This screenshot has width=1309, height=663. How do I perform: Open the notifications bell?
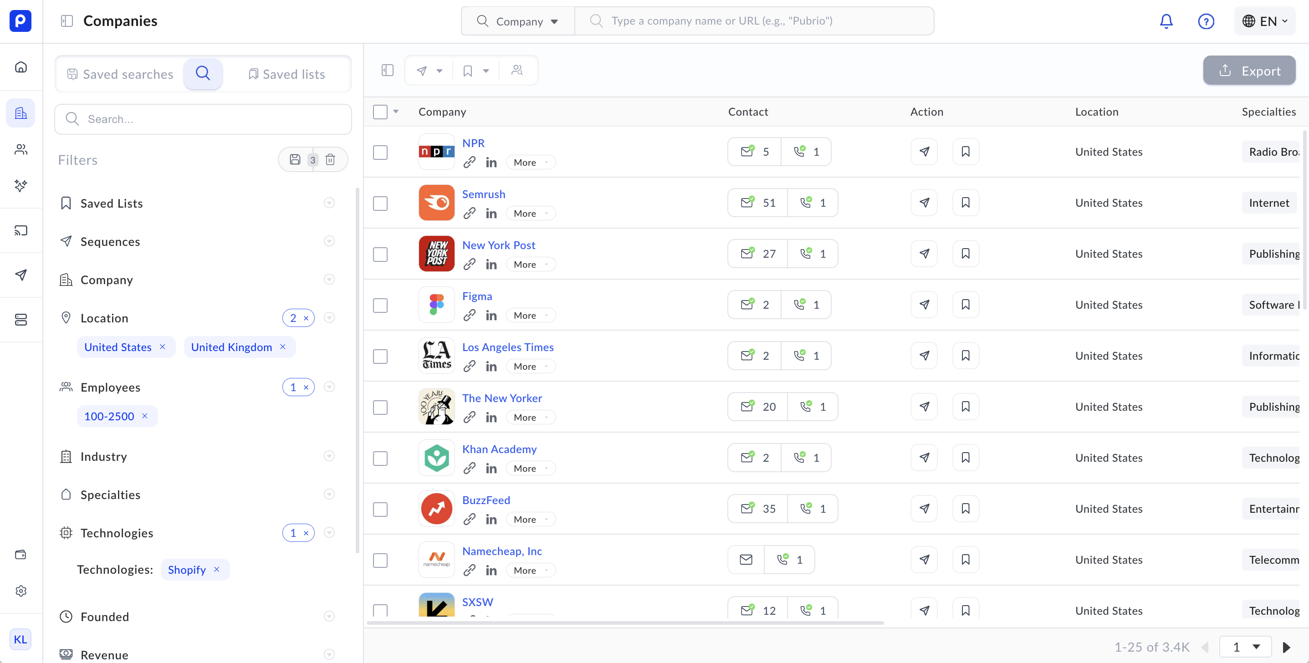tap(1166, 21)
